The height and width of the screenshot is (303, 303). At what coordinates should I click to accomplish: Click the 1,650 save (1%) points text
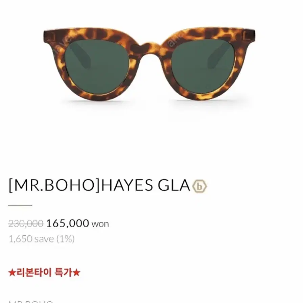pos(42,239)
